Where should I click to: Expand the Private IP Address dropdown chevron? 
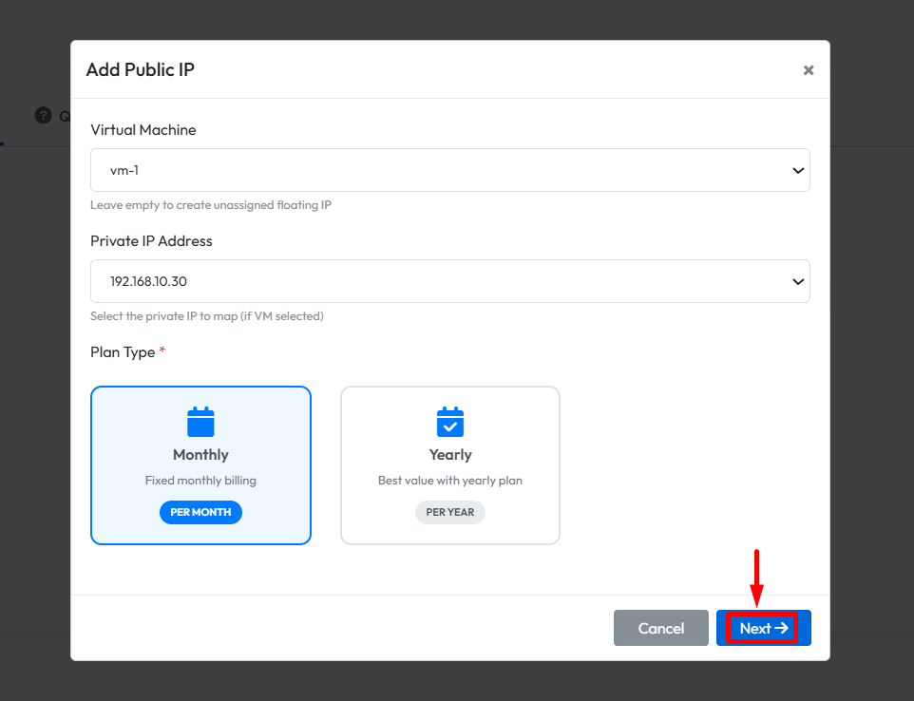[x=797, y=281]
